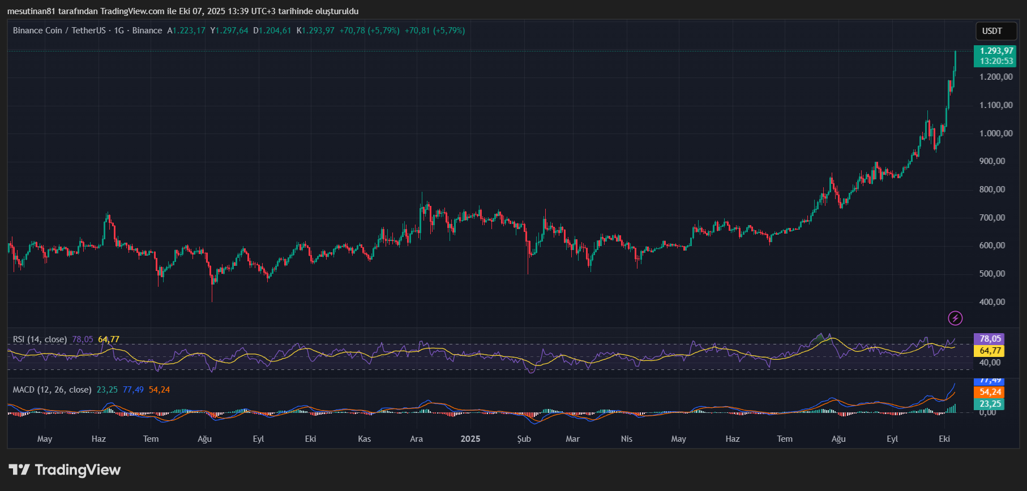Click the green 23,25 MACD axis tag
The width and height of the screenshot is (1027, 491).
tap(989, 404)
